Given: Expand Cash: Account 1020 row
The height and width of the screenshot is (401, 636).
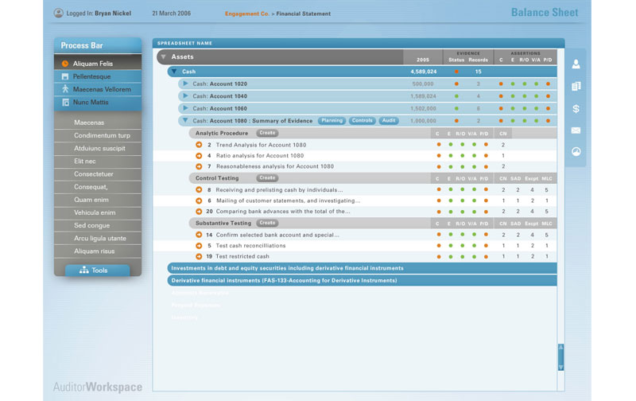Looking at the screenshot, I should click(x=185, y=84).
